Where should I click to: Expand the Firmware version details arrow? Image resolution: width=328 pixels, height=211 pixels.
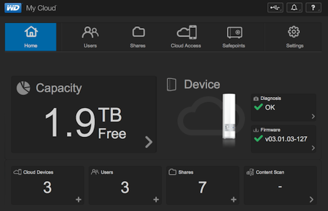tap(313, 148)
